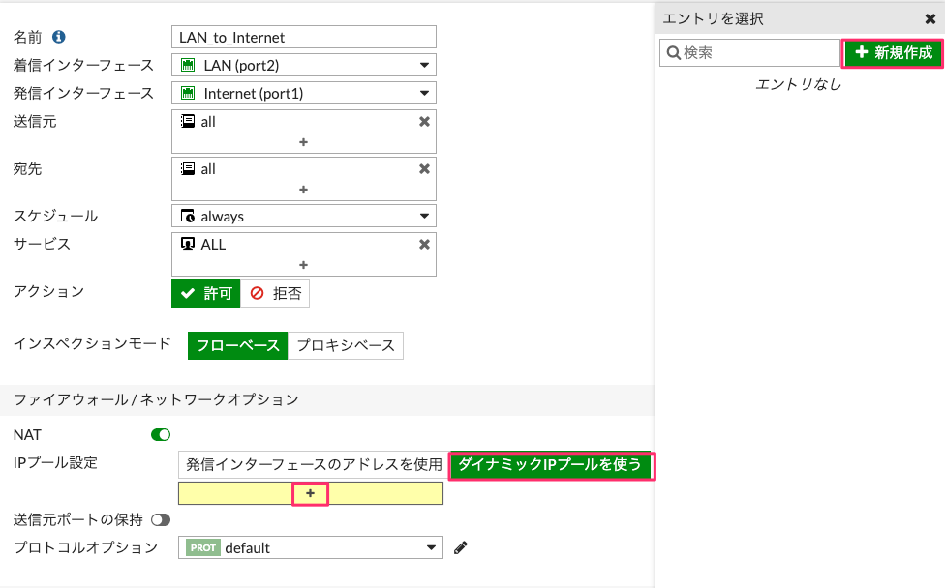Open the 発信インターフェース dropdown
The image size is (945, 588).
tap(304, 93)
